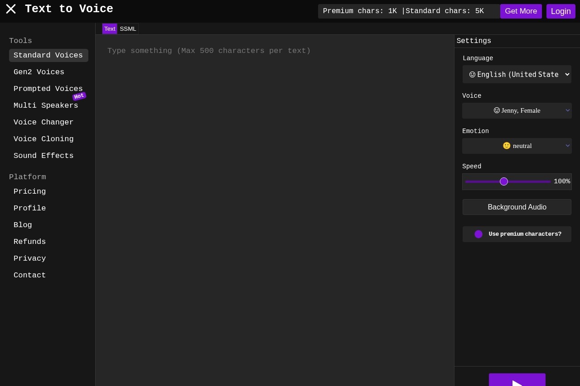This screenshot has height=386, width=580.
Task: Click the Get More button
Action: pyautogui.click(x=521, y=11)
